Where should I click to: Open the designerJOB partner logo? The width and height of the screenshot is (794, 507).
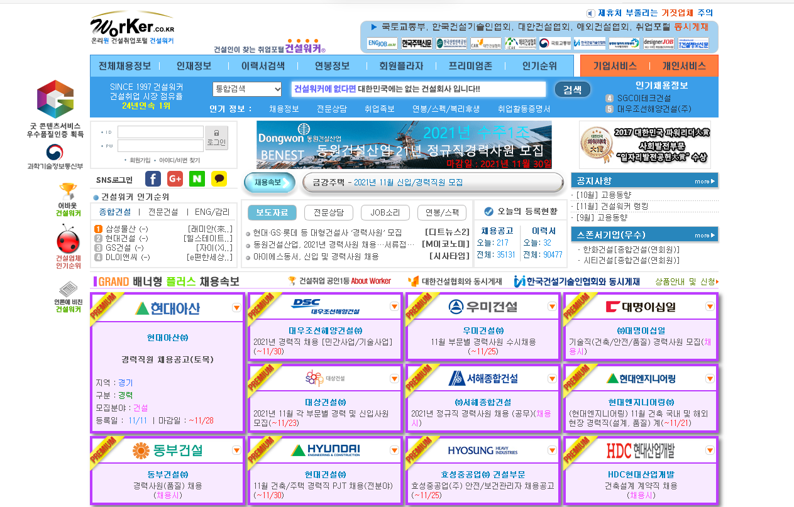658,43
